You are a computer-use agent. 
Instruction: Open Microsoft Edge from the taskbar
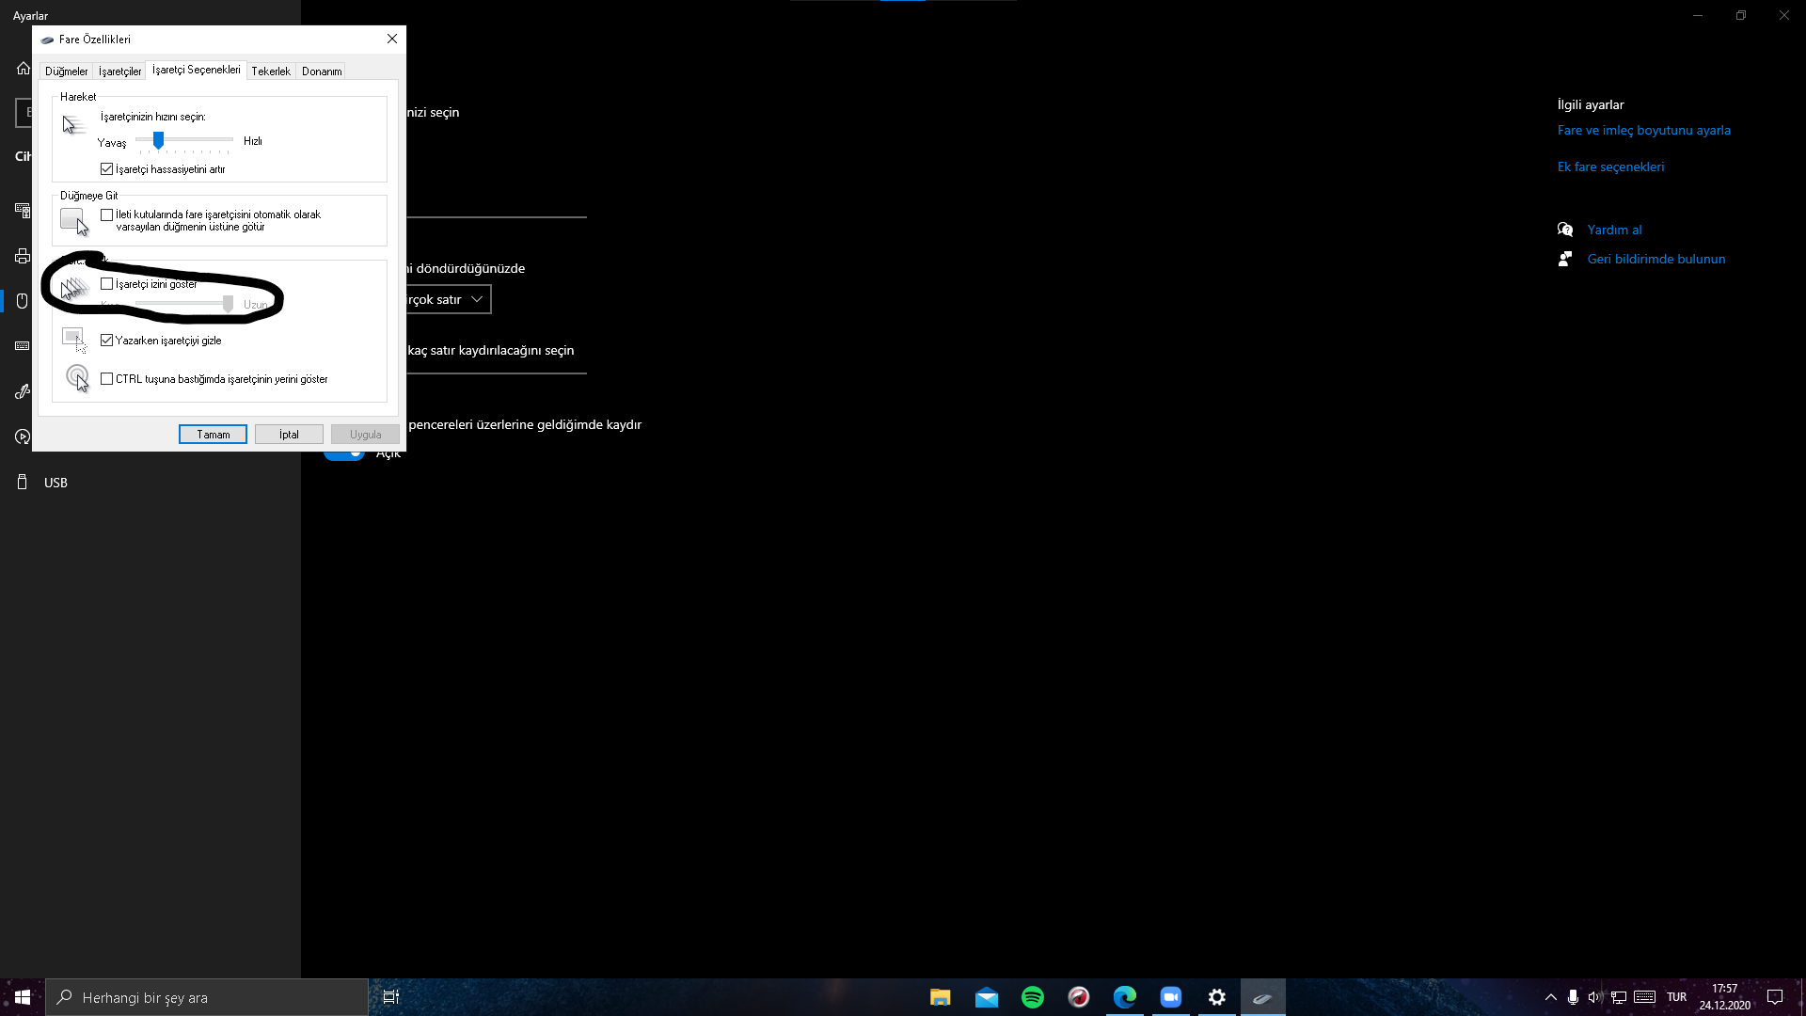click(x=1124, y=997)
